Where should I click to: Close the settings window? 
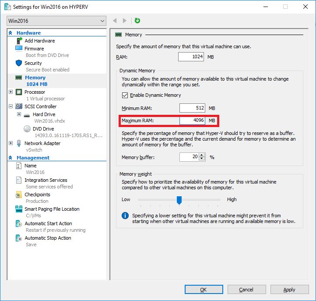[x=305, y=7]
